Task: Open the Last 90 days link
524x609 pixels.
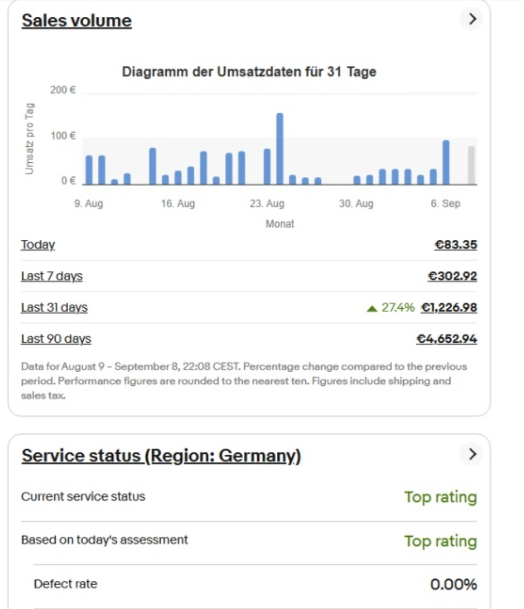Action: click(x=56, y=339)
